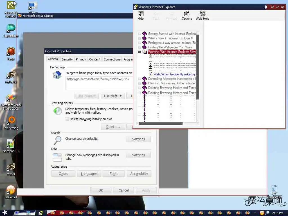Click the Accessibility button
The width and height of the screenshot is (288, 216).
coord(139,174)
